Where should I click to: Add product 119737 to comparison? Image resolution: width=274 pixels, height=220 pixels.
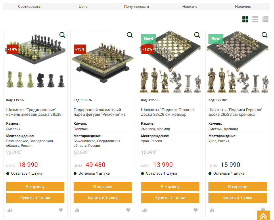pyautogui.click(x=10, y=210)
